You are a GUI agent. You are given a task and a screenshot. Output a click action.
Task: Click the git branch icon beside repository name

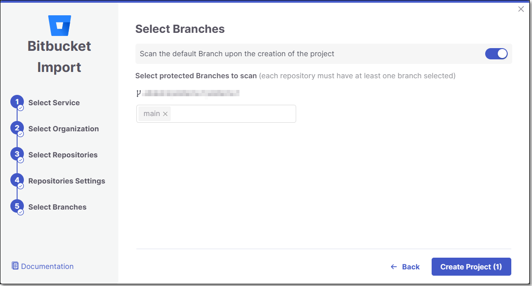tap(139, 93)
